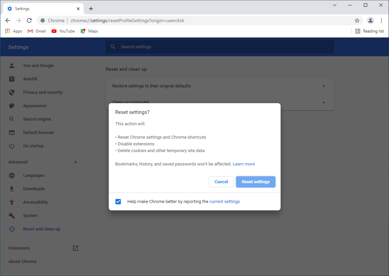The width and height of the screenshot is (389, 276).
Task: Expand Restore settings to original defaults
Action: pyautogui.click(x=324, y=86)
